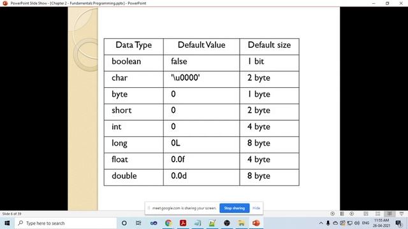Click the 'float' data type cell

[x=134, y=161]
